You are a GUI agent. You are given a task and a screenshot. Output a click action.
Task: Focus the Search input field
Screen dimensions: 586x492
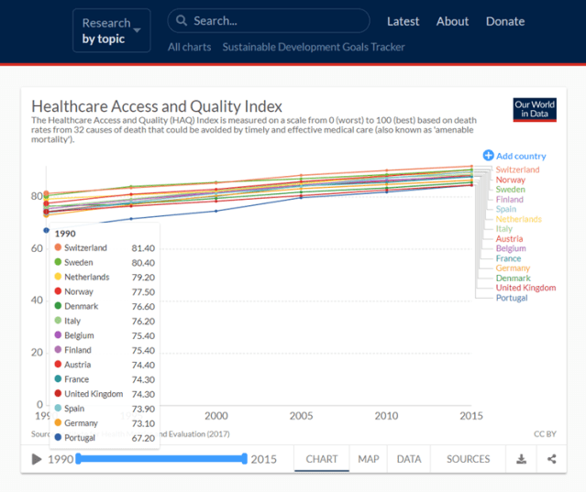pos(275,21)
